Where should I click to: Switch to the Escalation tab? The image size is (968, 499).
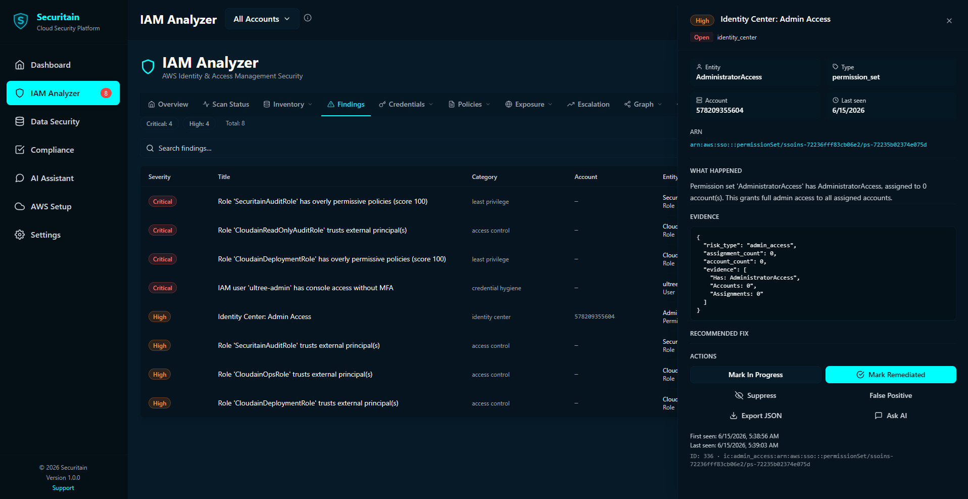click(x=589, y=104)
